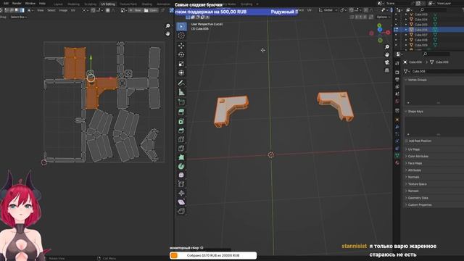Viewport: 464px width, 261px height.
Task: Select the Bevel tool
Action: (181, 130)
